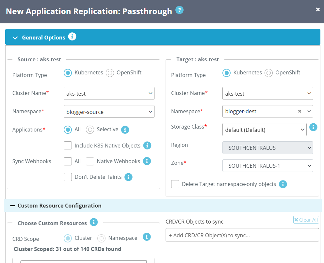
Task: Collapse Custom Resource Configuration section
Action: (x=12, y=206)
